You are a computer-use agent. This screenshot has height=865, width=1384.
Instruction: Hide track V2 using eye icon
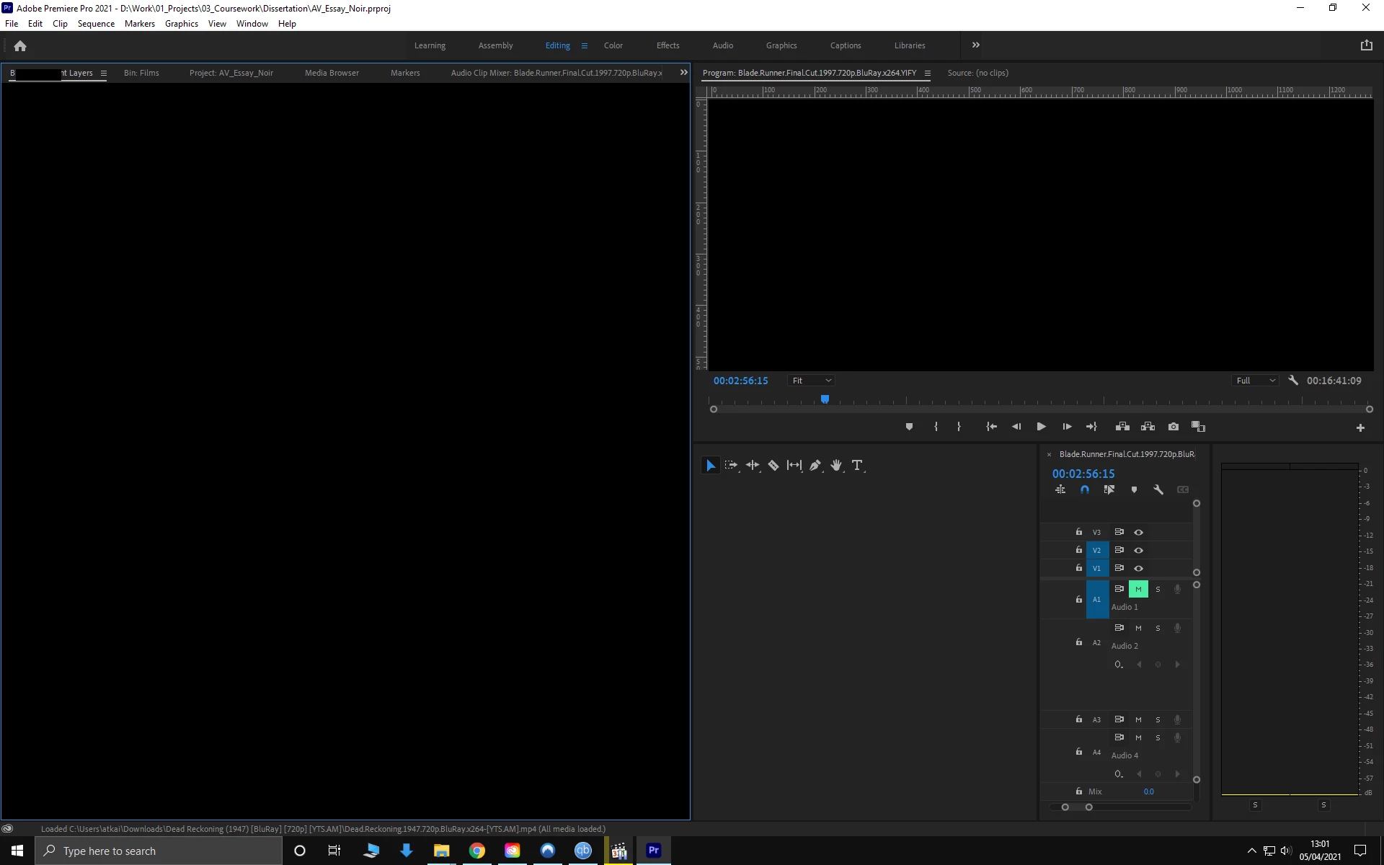[x=1138, y=550]
